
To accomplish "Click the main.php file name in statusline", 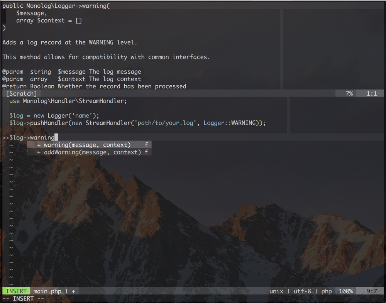I will (47, 291).
